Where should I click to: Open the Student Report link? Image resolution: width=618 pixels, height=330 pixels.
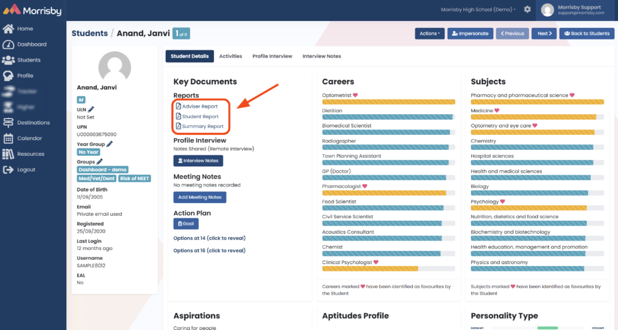pyautogui.click(x=200, y=116)
